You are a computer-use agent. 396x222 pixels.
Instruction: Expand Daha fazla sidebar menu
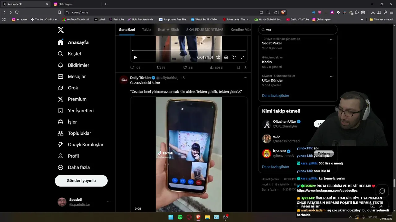tap(74, 167)
